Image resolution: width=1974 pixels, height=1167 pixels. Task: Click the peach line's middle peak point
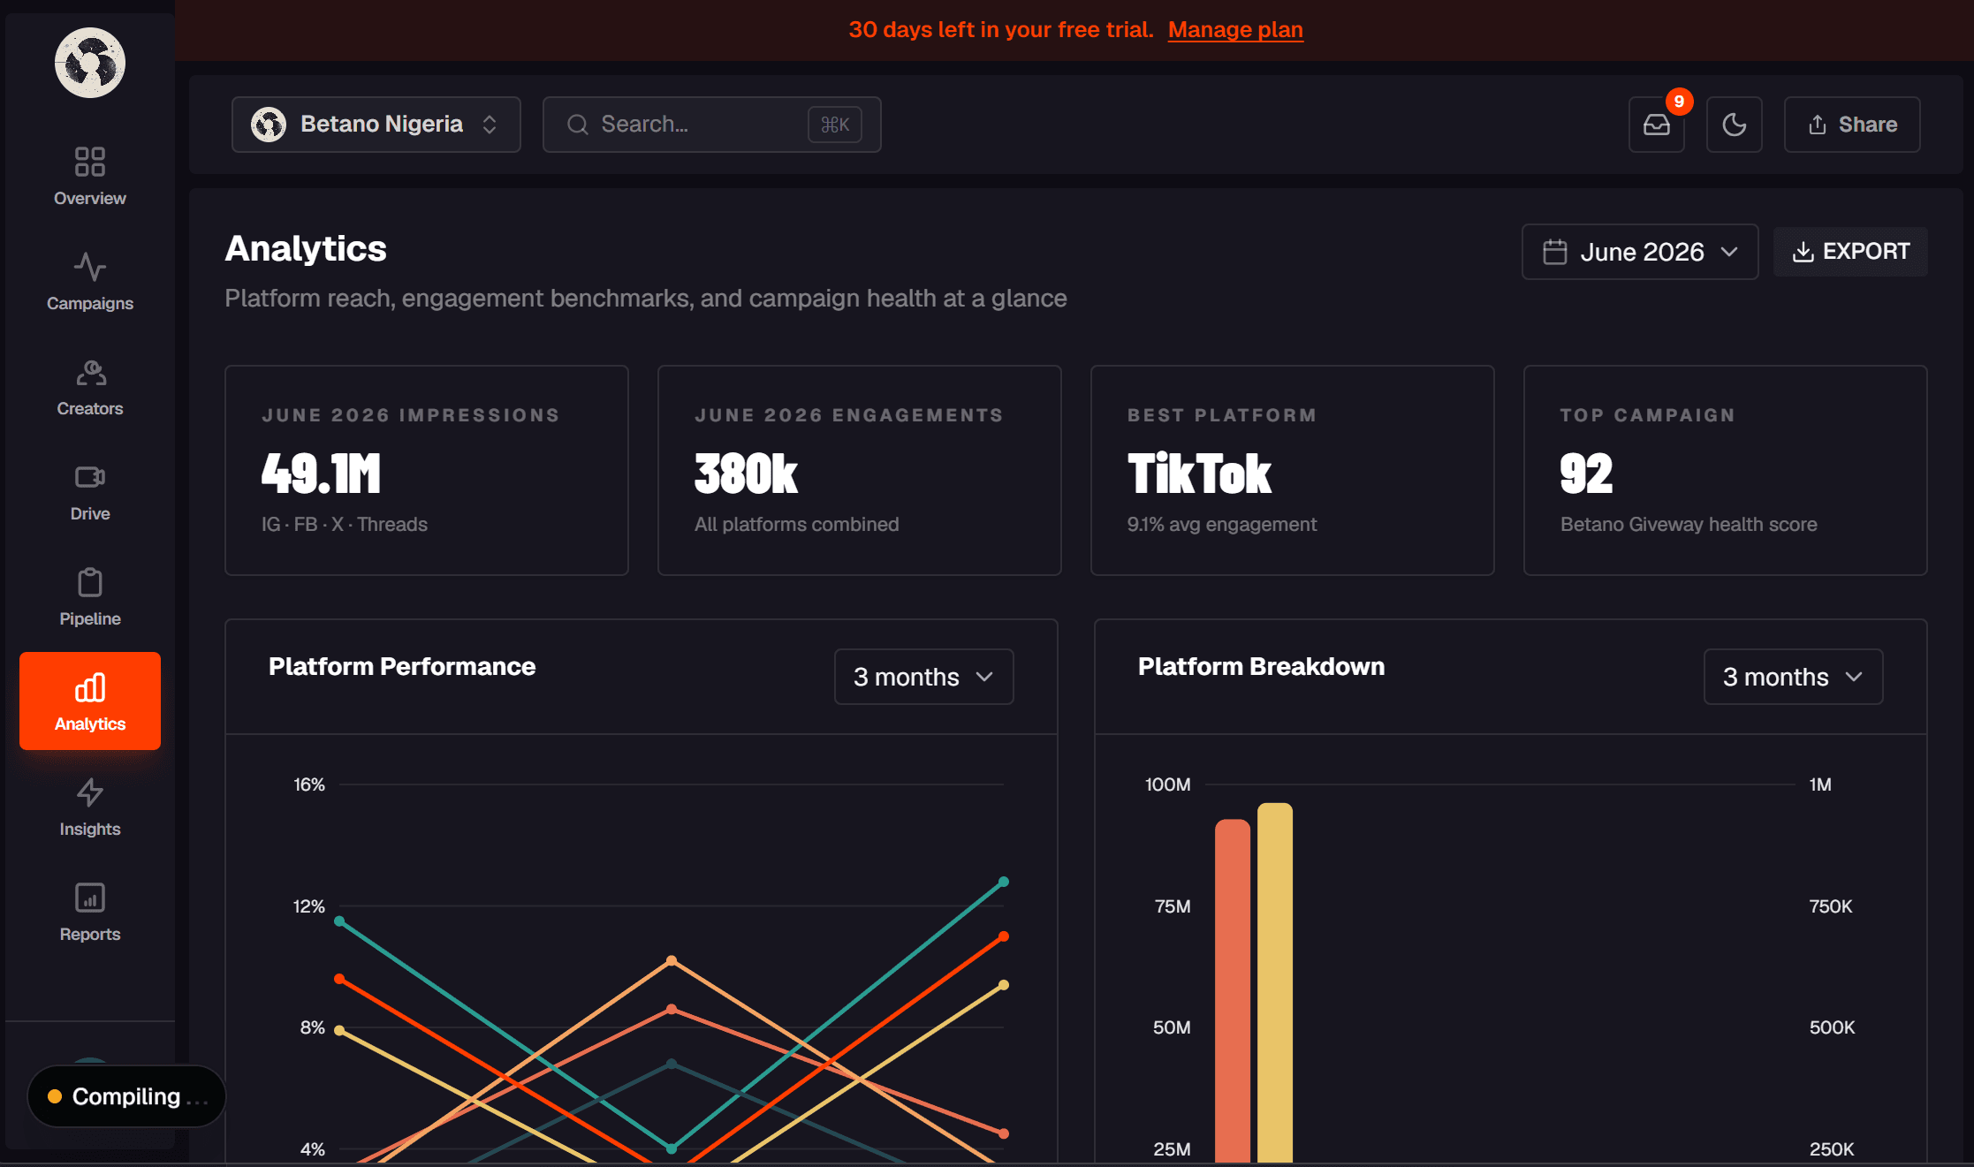click(672, 960)
